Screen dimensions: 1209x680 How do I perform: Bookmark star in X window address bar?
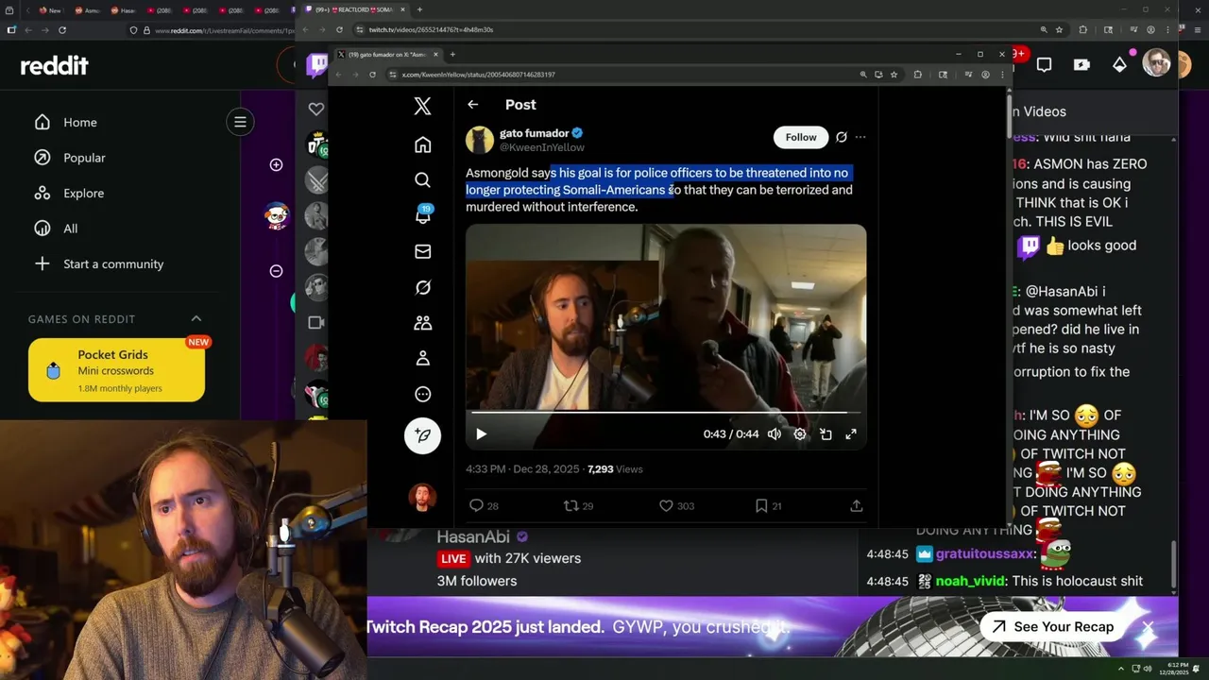click(x=894, y=75)
